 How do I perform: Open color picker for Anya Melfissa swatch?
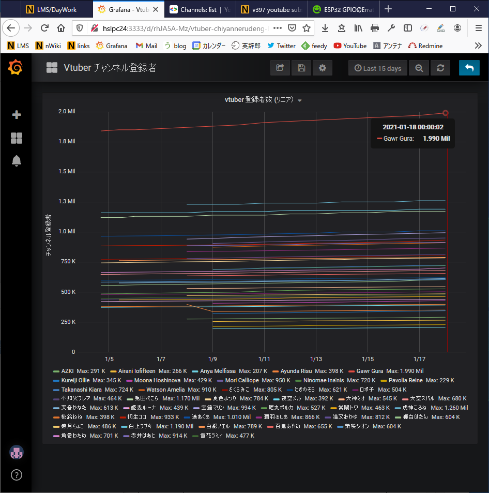coord(195,371)
